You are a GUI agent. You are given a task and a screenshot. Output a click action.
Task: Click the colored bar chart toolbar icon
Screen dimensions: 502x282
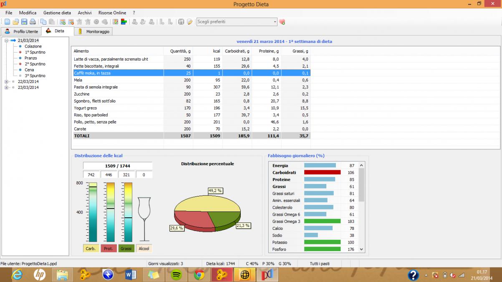pyautogui.click(x=124, y=22)
